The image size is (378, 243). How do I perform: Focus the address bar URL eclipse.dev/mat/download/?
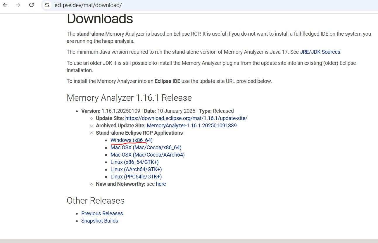coord(88,5)
